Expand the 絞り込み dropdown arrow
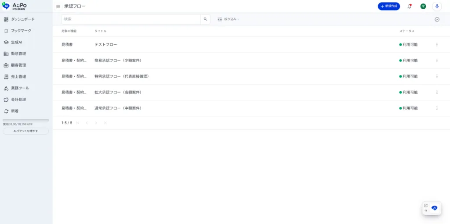The height and width of the screenshot is (224, 450). (238, 19)
